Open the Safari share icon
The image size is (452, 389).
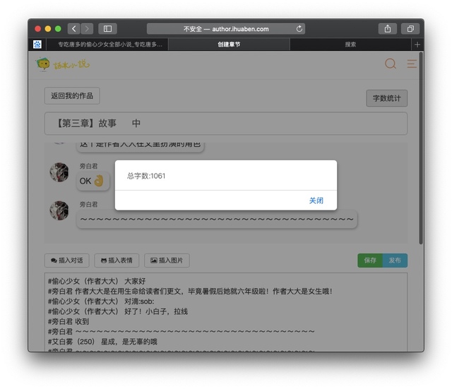(387, 29)
